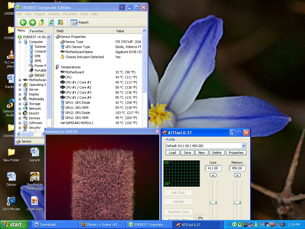Click the Value column header
Screen dimensions: 305x229
[x=127, y=31]
